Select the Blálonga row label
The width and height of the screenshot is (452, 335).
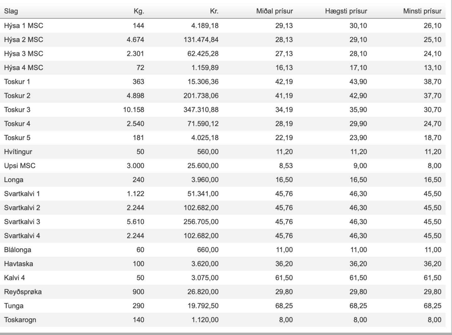(18, 250)
